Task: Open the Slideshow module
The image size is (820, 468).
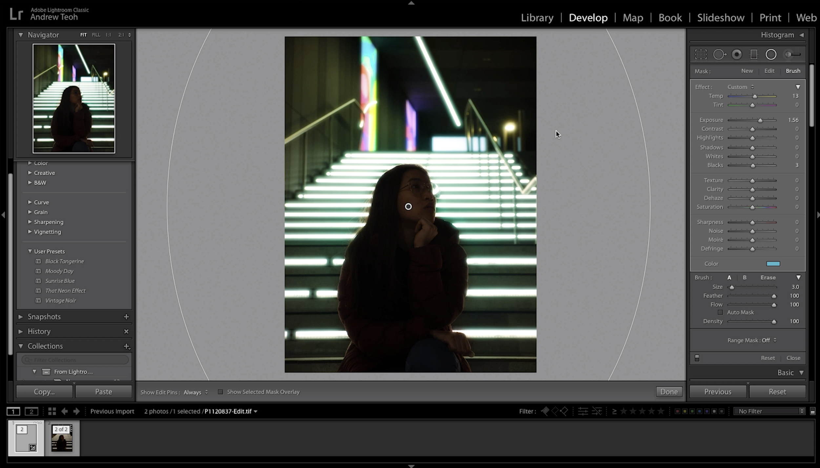Action: click(720, 17)
